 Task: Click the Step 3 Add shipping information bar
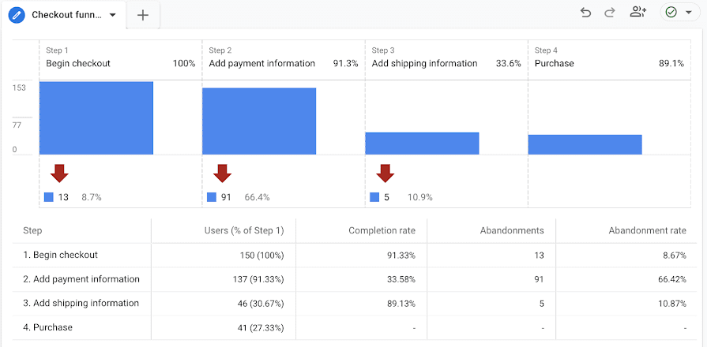click(422, 144)
